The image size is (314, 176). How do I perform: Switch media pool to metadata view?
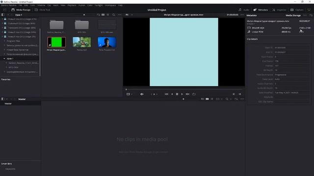pos(202,99)
